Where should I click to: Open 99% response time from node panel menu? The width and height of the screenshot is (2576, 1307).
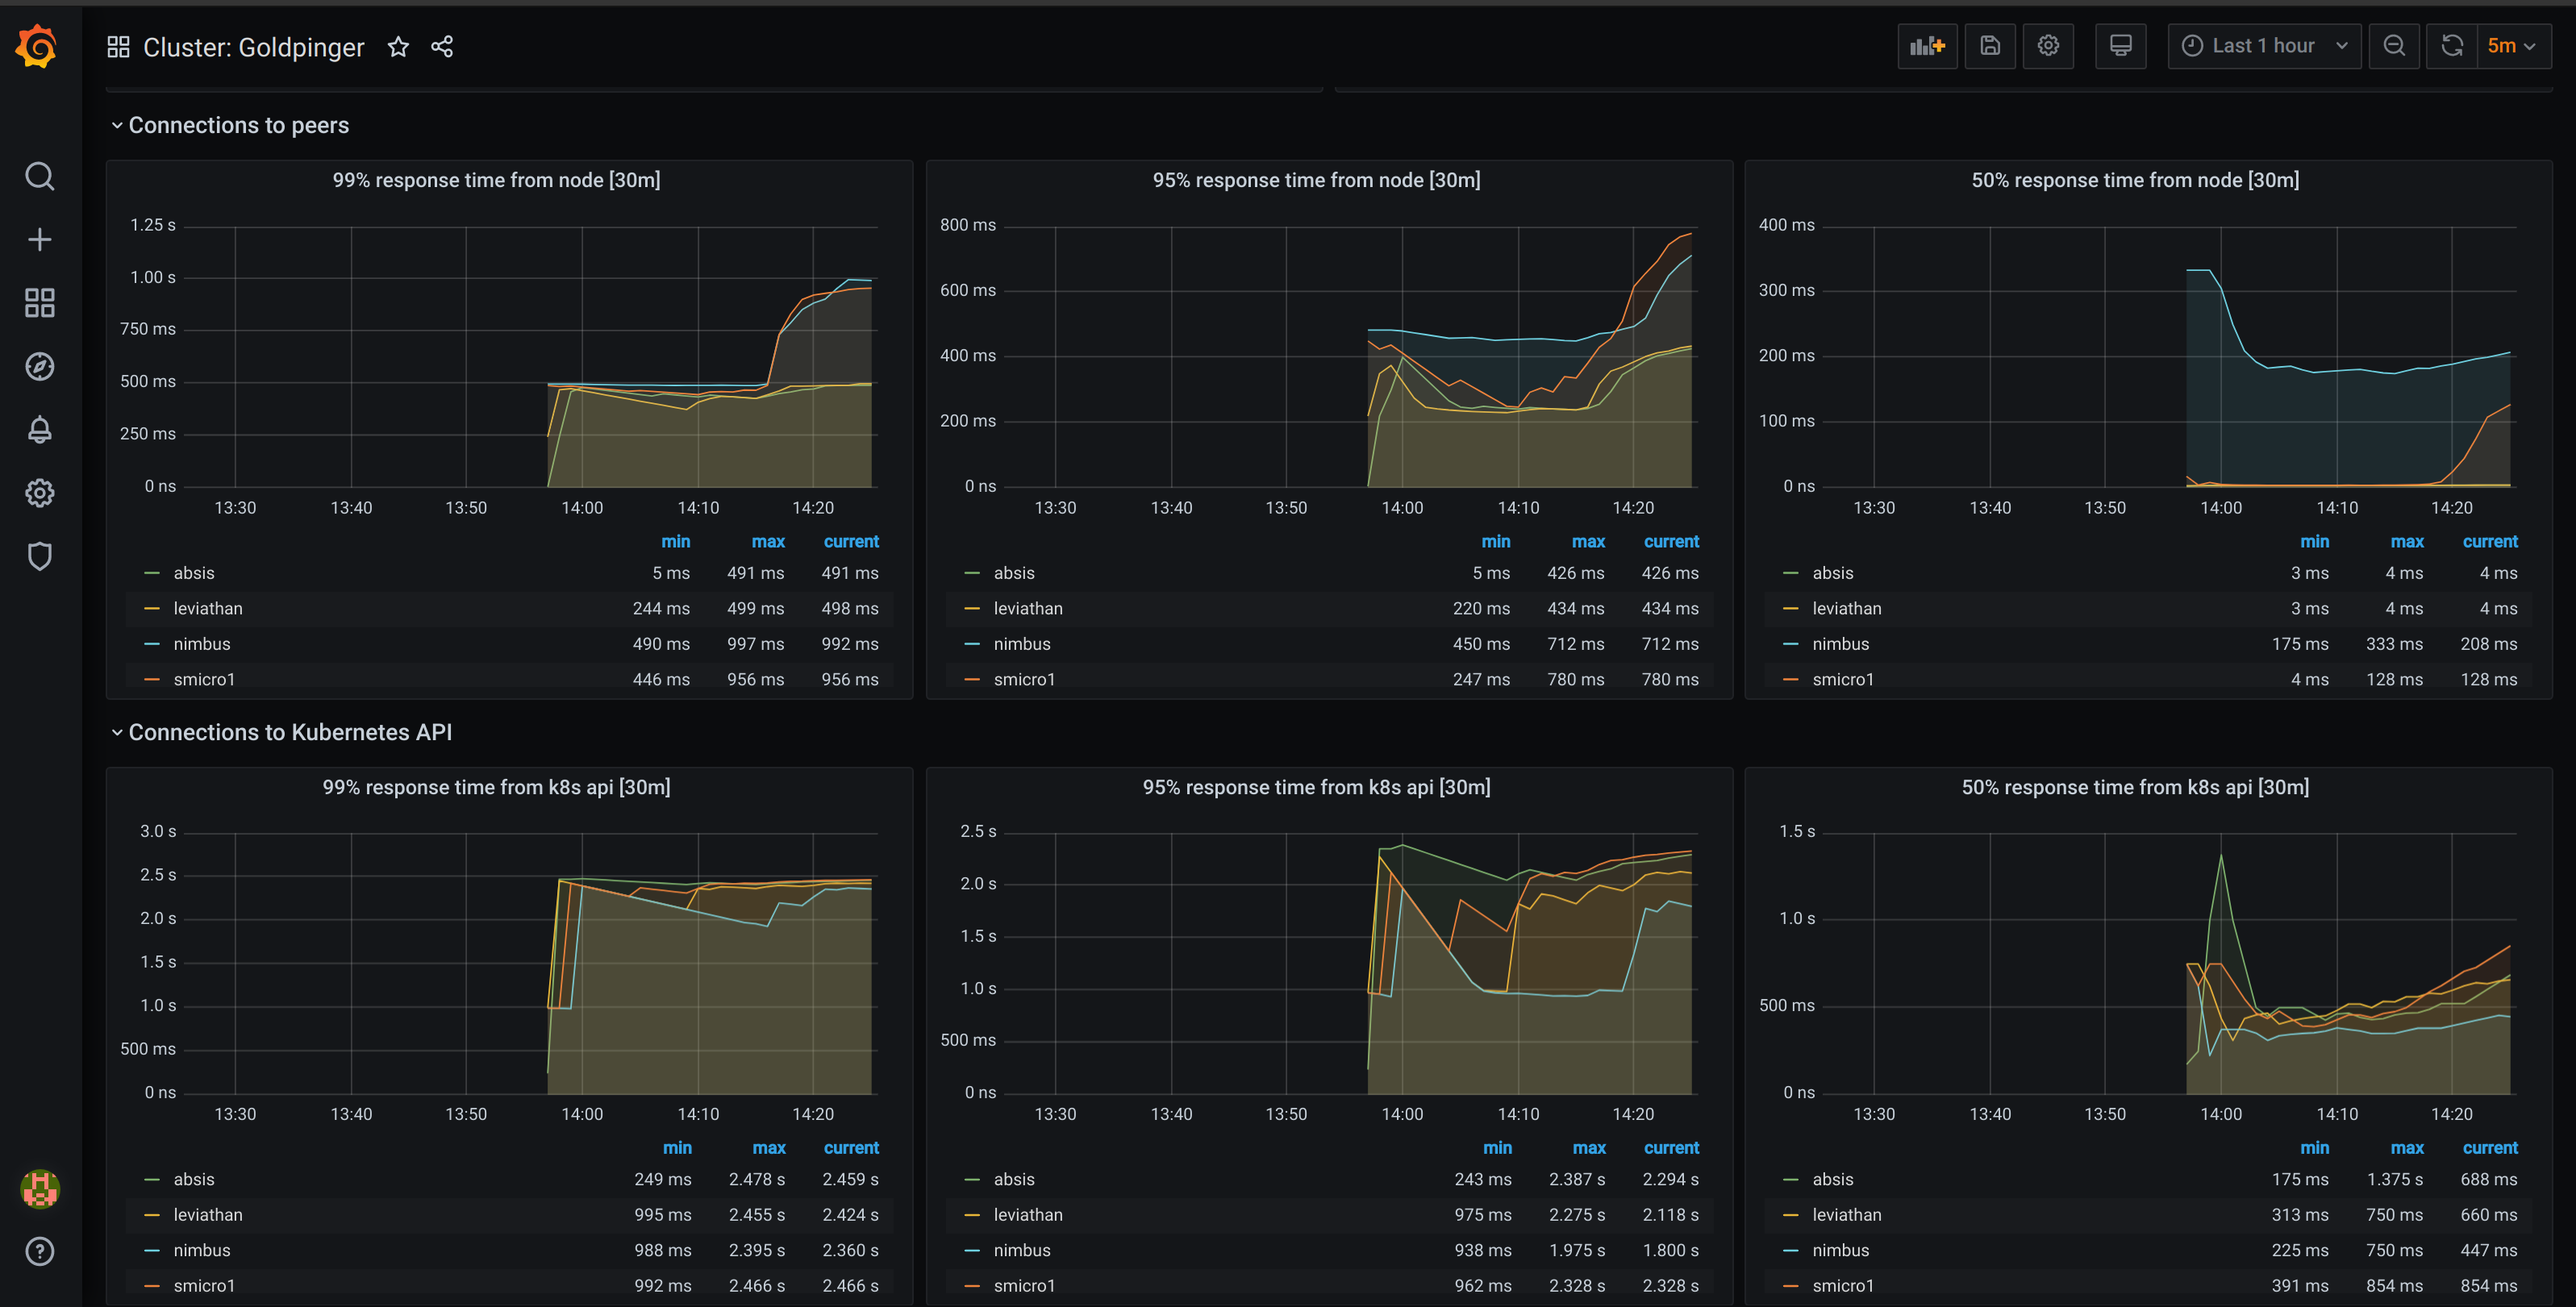(x=496, y=180)
